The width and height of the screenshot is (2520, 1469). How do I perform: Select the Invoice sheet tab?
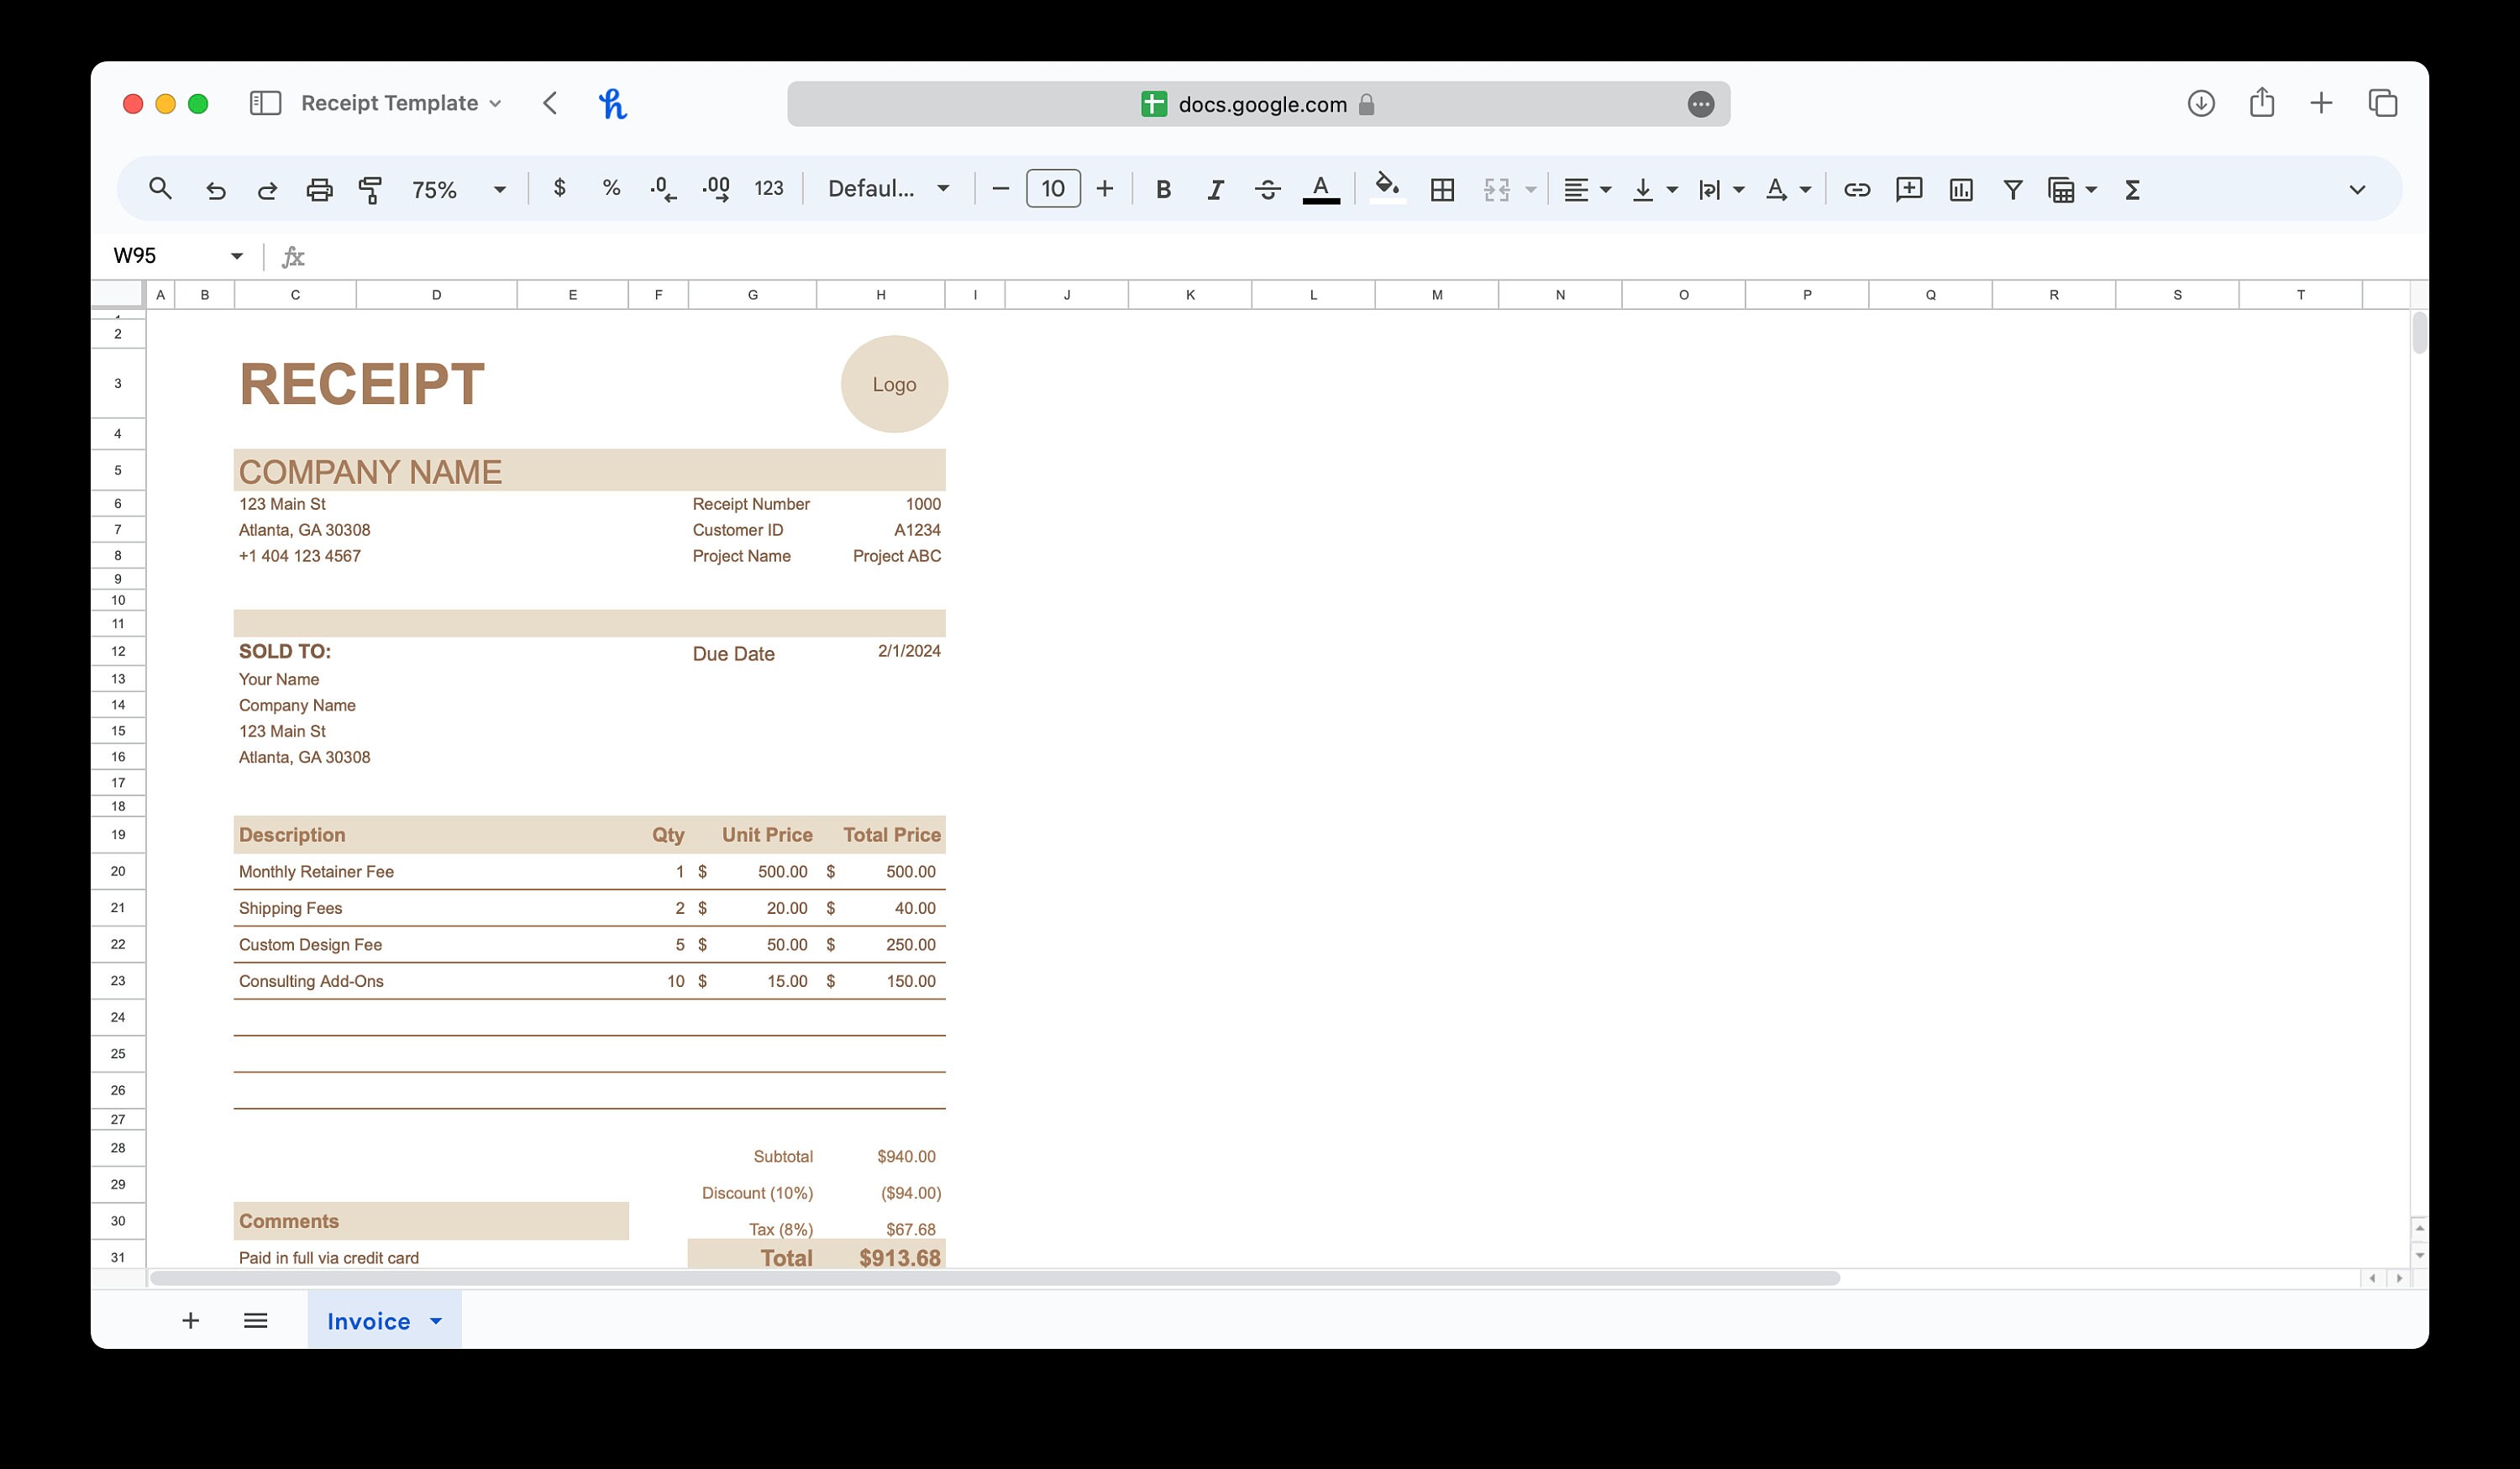coord(369,1320)
